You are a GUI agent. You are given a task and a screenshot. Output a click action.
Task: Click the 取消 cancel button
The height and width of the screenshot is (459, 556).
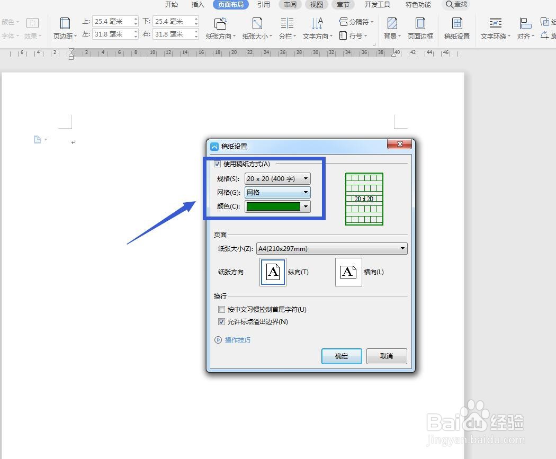coord(387,356)
